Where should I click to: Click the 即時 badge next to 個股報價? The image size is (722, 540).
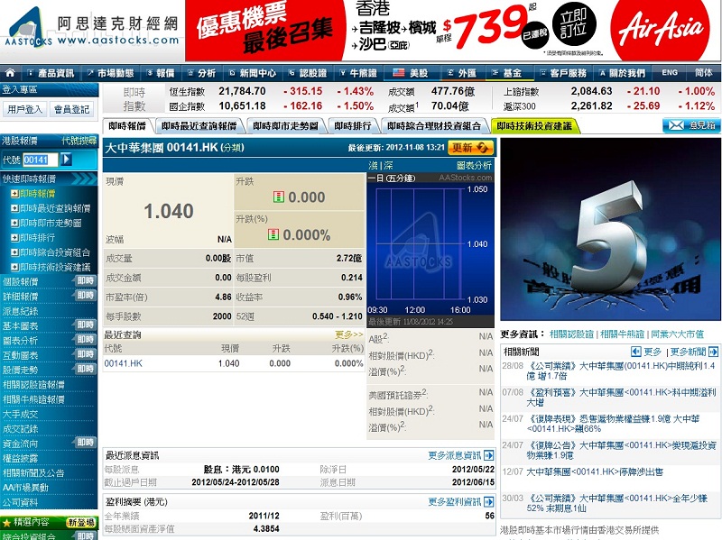click(x=85, y=280)
